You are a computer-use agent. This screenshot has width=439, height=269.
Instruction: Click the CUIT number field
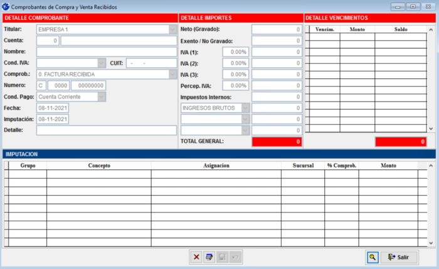point(151,63)
